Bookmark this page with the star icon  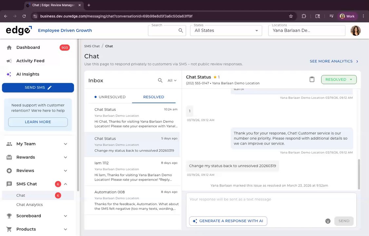pyautogui.click(x=291, y=16)
